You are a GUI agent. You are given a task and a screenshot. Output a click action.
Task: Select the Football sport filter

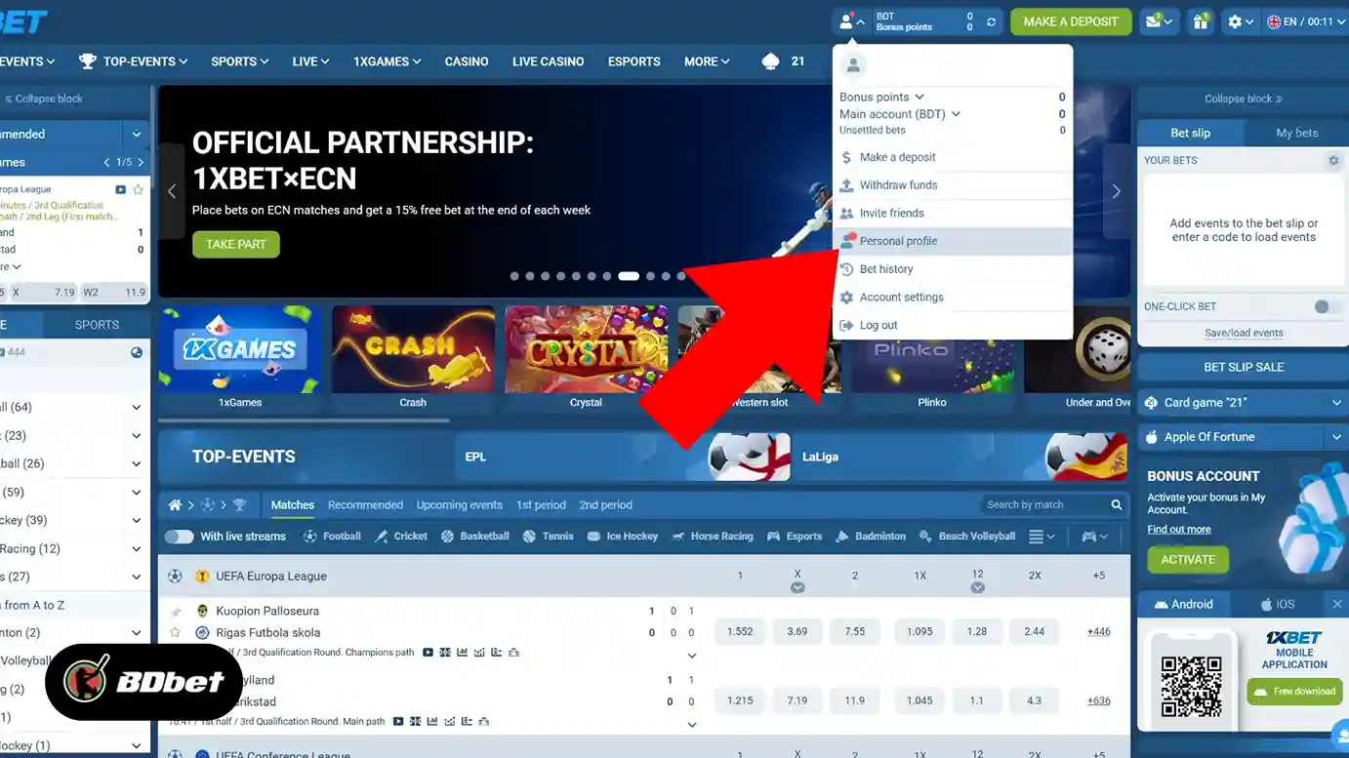332,537
